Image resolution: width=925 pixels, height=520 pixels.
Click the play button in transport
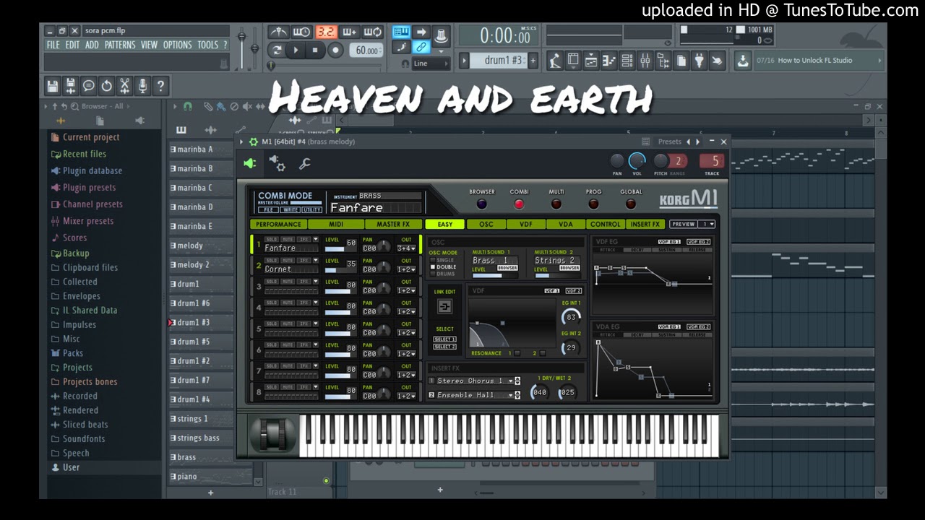tap(296, 50)
